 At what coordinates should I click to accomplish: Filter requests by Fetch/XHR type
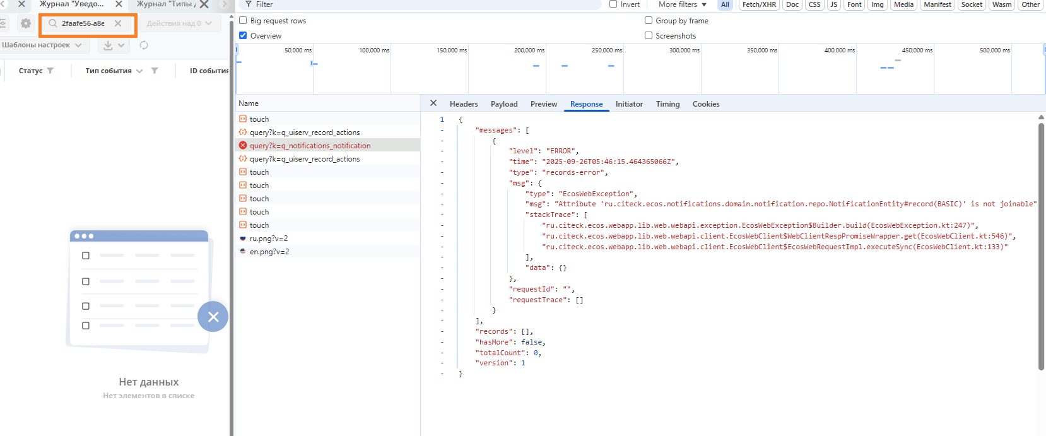(759, 4)
